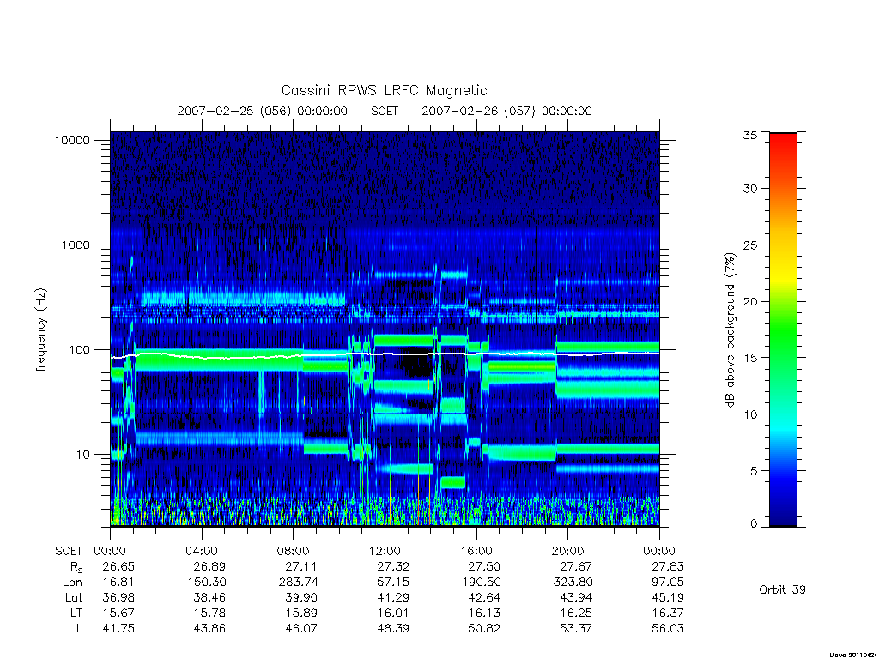Click the color bar gradient scale
The image size is (879, 659).
[x=783, y=329]
